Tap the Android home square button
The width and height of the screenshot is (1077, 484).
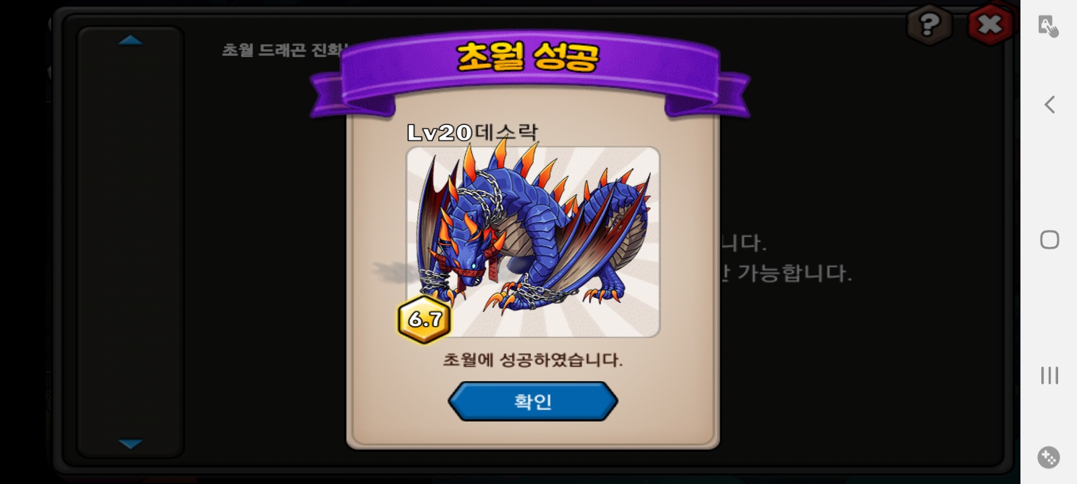pos(1049,240)
